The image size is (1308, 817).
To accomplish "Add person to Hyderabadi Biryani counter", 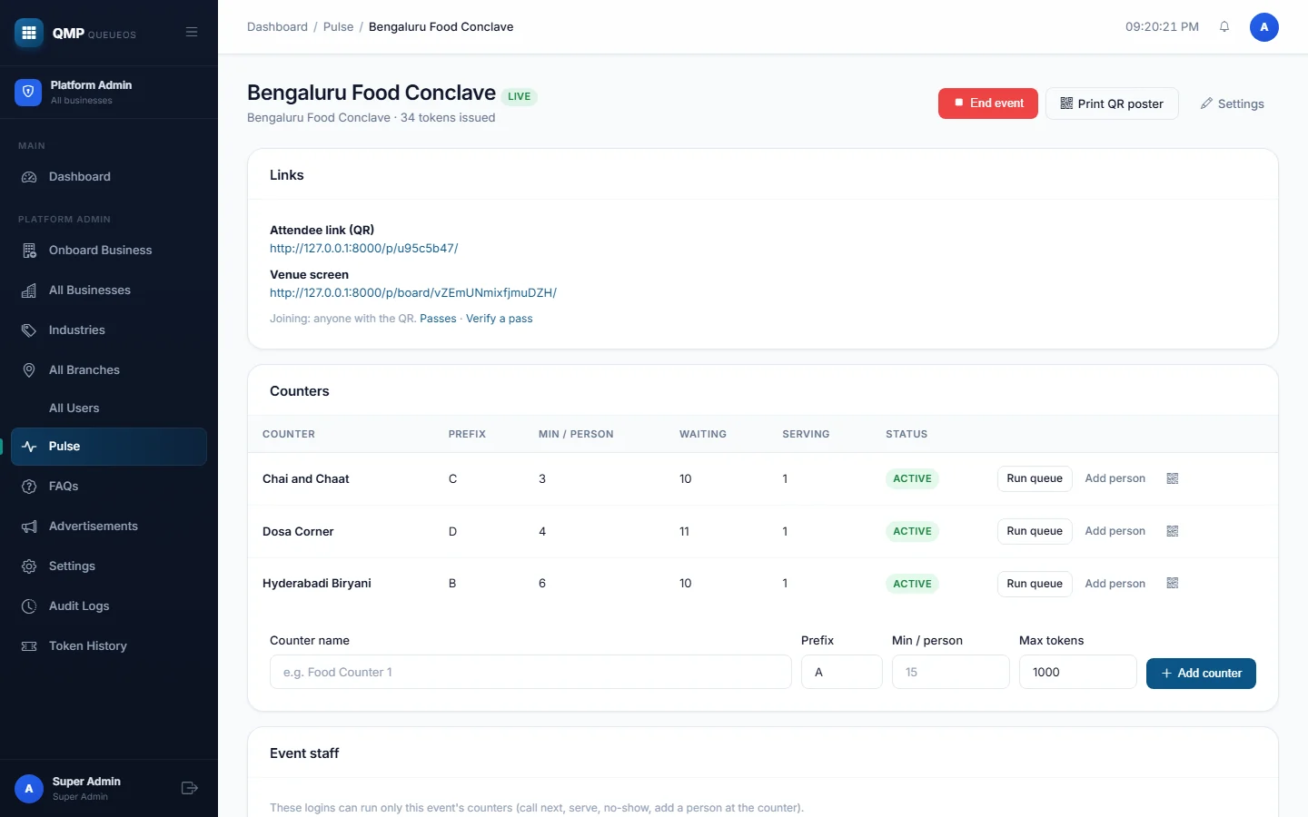I will point(1115,584).
